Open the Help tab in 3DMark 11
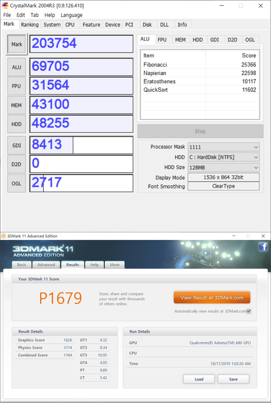This screenshot has width=271, height=419. point(94,265)
